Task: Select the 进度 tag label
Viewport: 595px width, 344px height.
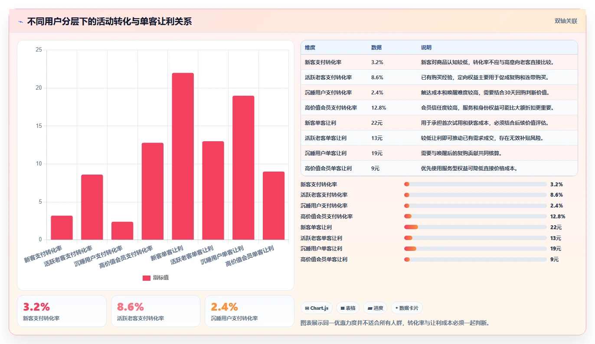Action: tap(378, 308)
